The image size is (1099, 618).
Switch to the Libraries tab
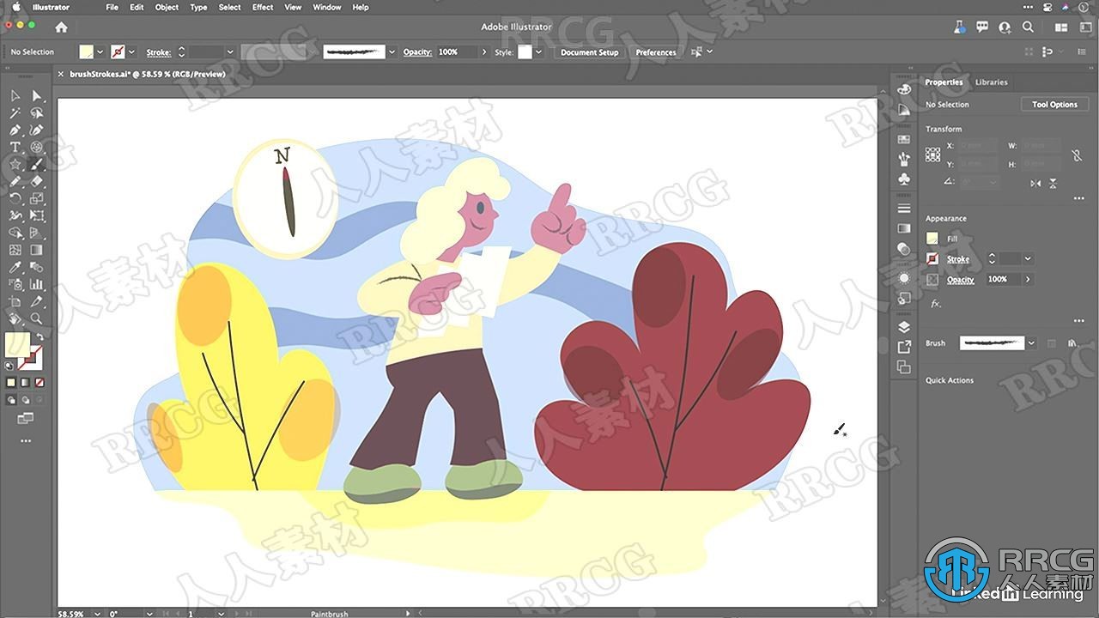pos(991,82)
